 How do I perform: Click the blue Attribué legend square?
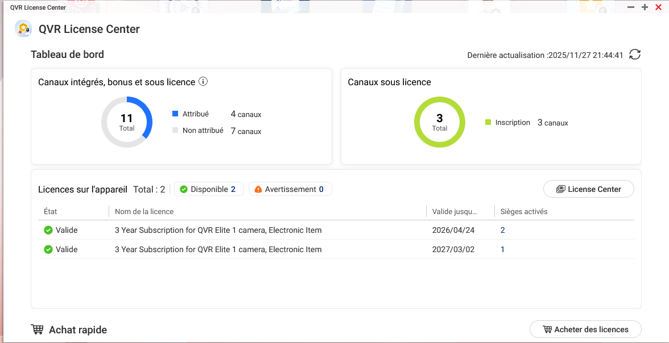click(175, 114)
